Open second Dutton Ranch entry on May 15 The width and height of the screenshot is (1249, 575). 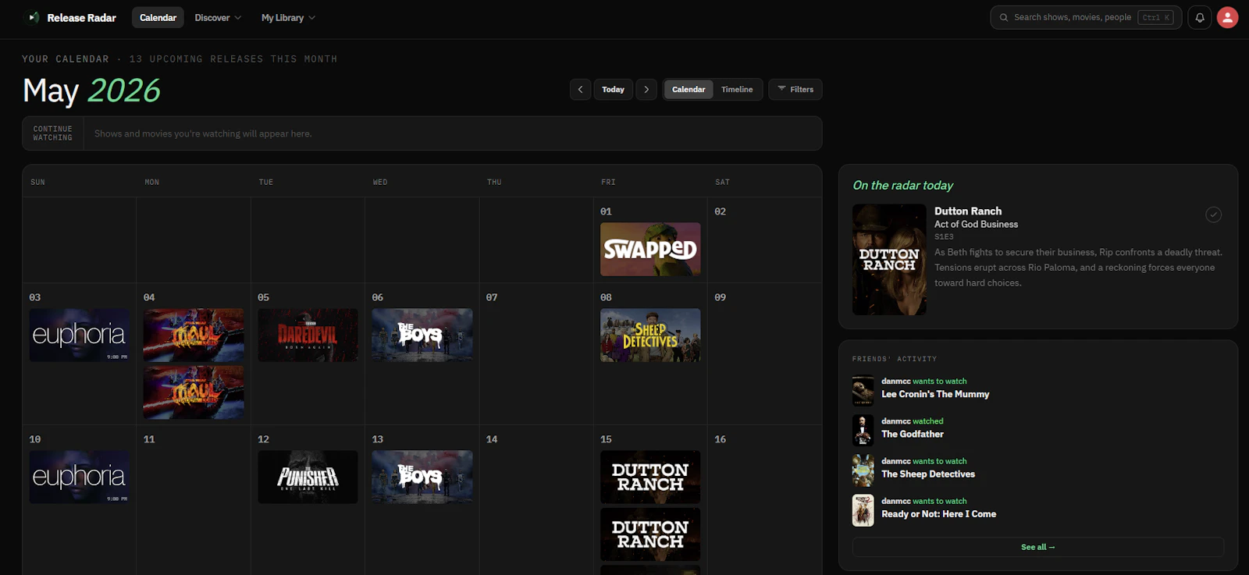650,534
